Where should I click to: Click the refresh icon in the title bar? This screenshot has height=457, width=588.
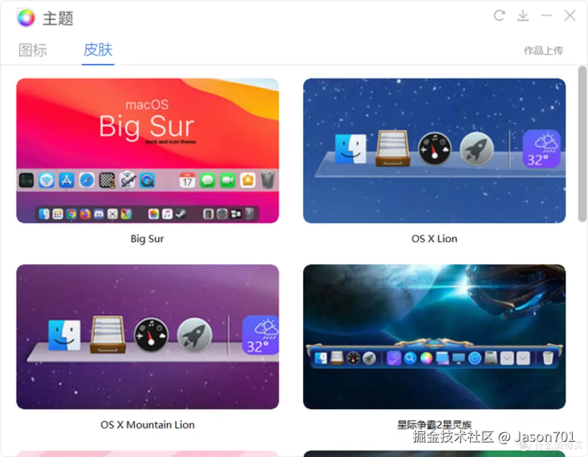[x=499, y=16]
